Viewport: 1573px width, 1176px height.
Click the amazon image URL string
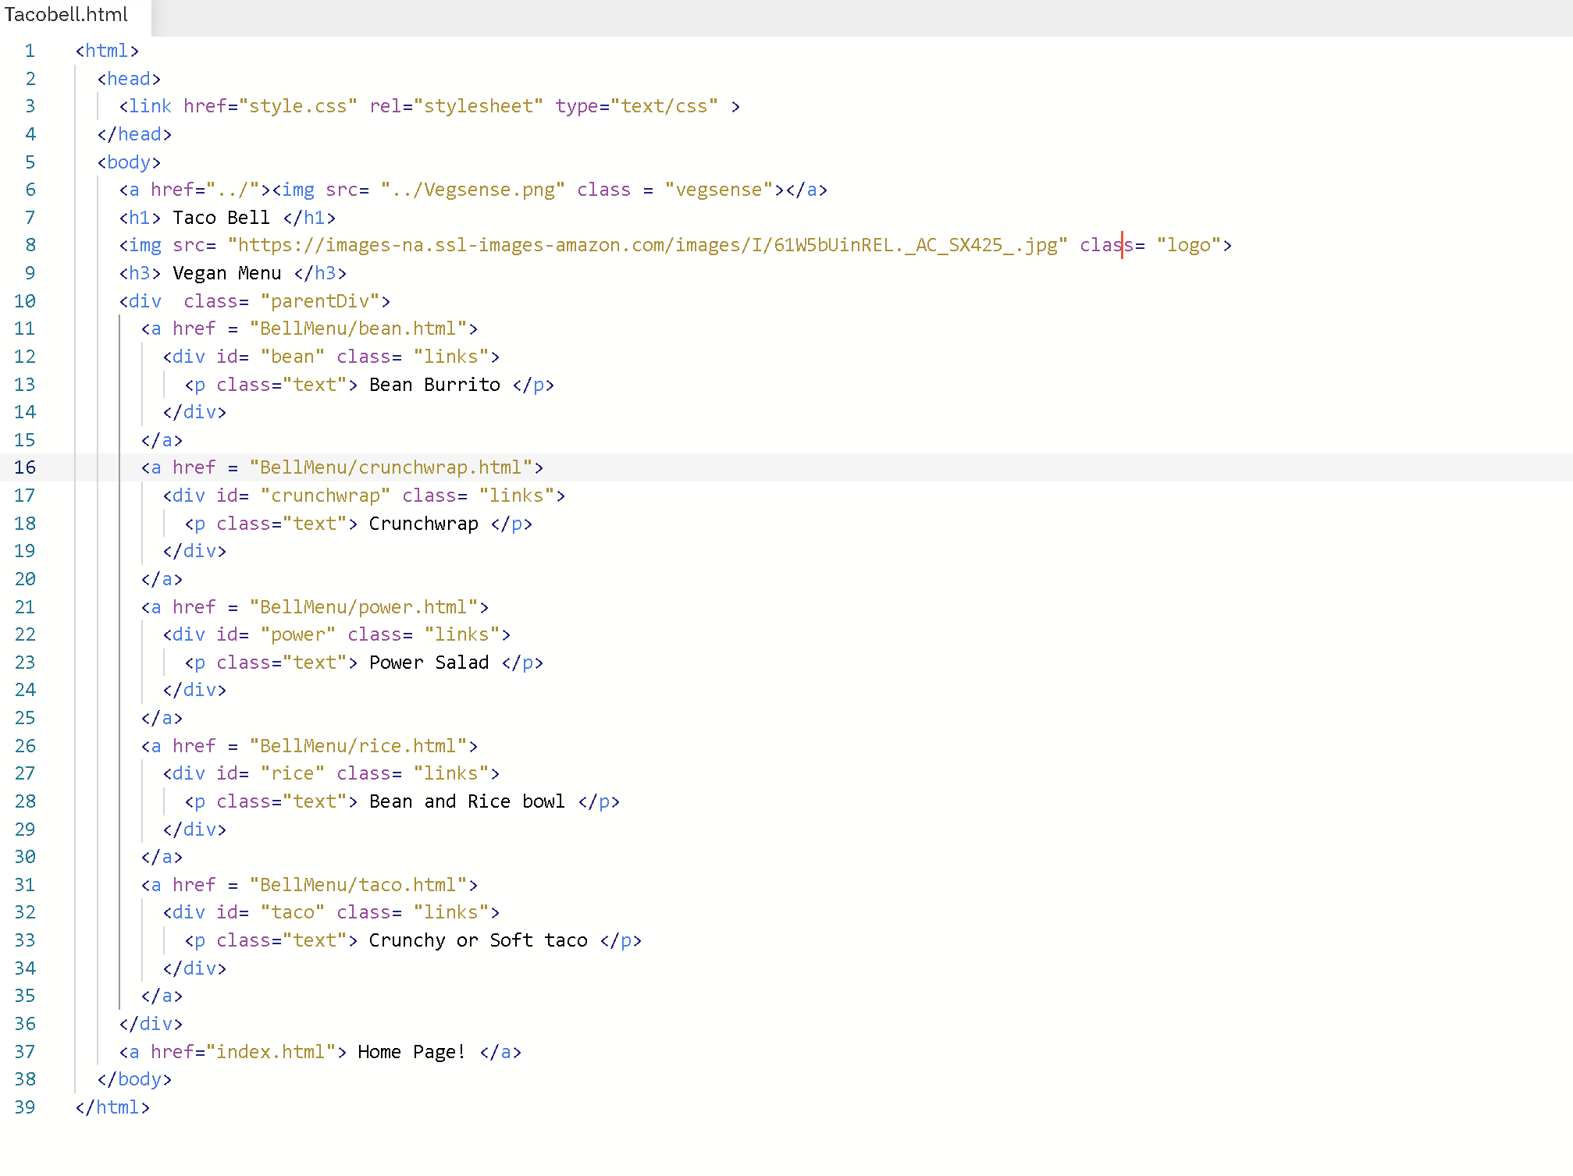coord(647,245)
